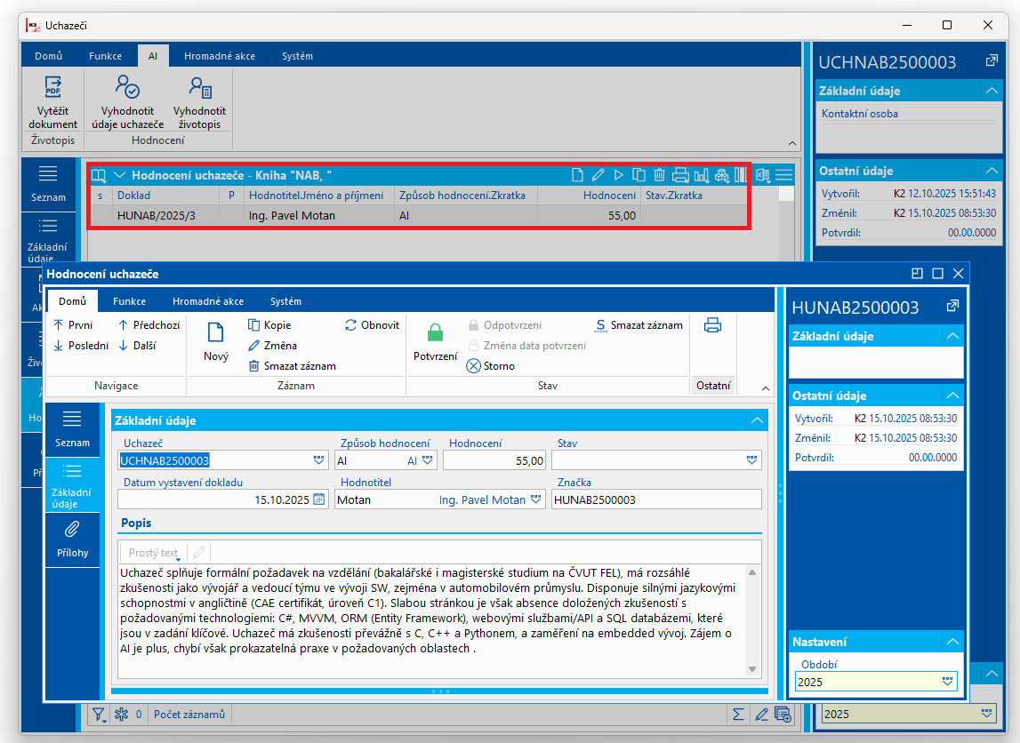
Task: Click the copy icon in grid header toolbar
Action: coord(639,175)
